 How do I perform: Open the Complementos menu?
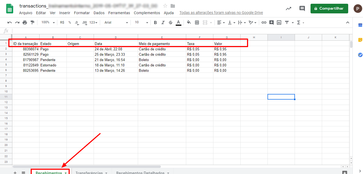pos(147,13)
